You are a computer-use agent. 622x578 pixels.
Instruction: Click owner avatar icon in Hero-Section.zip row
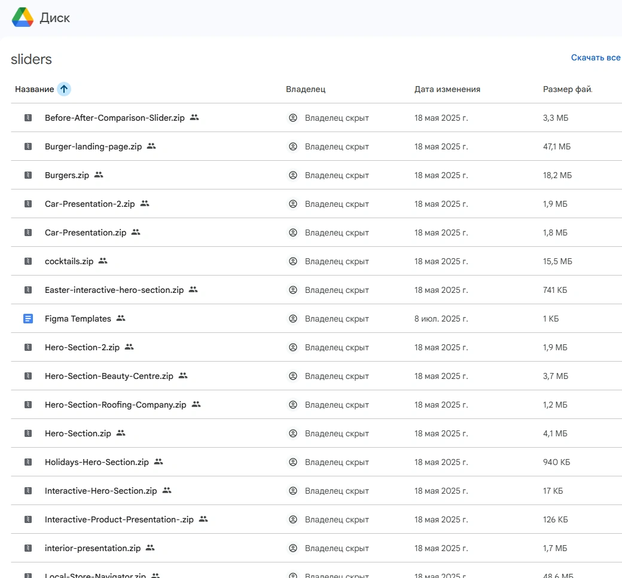point(292,433)
